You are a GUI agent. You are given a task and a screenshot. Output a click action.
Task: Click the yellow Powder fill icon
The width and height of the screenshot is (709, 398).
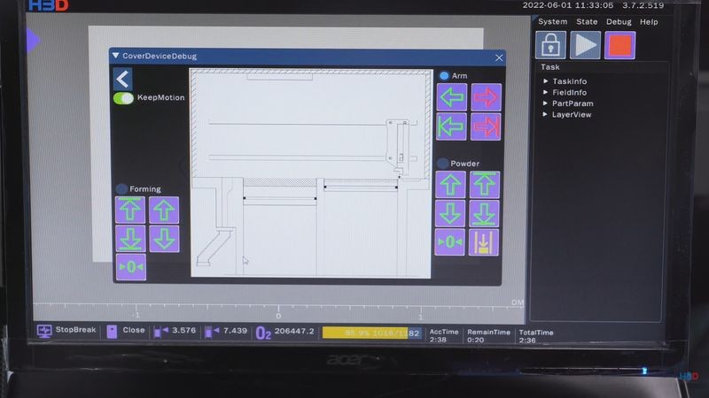coord(484,241)
